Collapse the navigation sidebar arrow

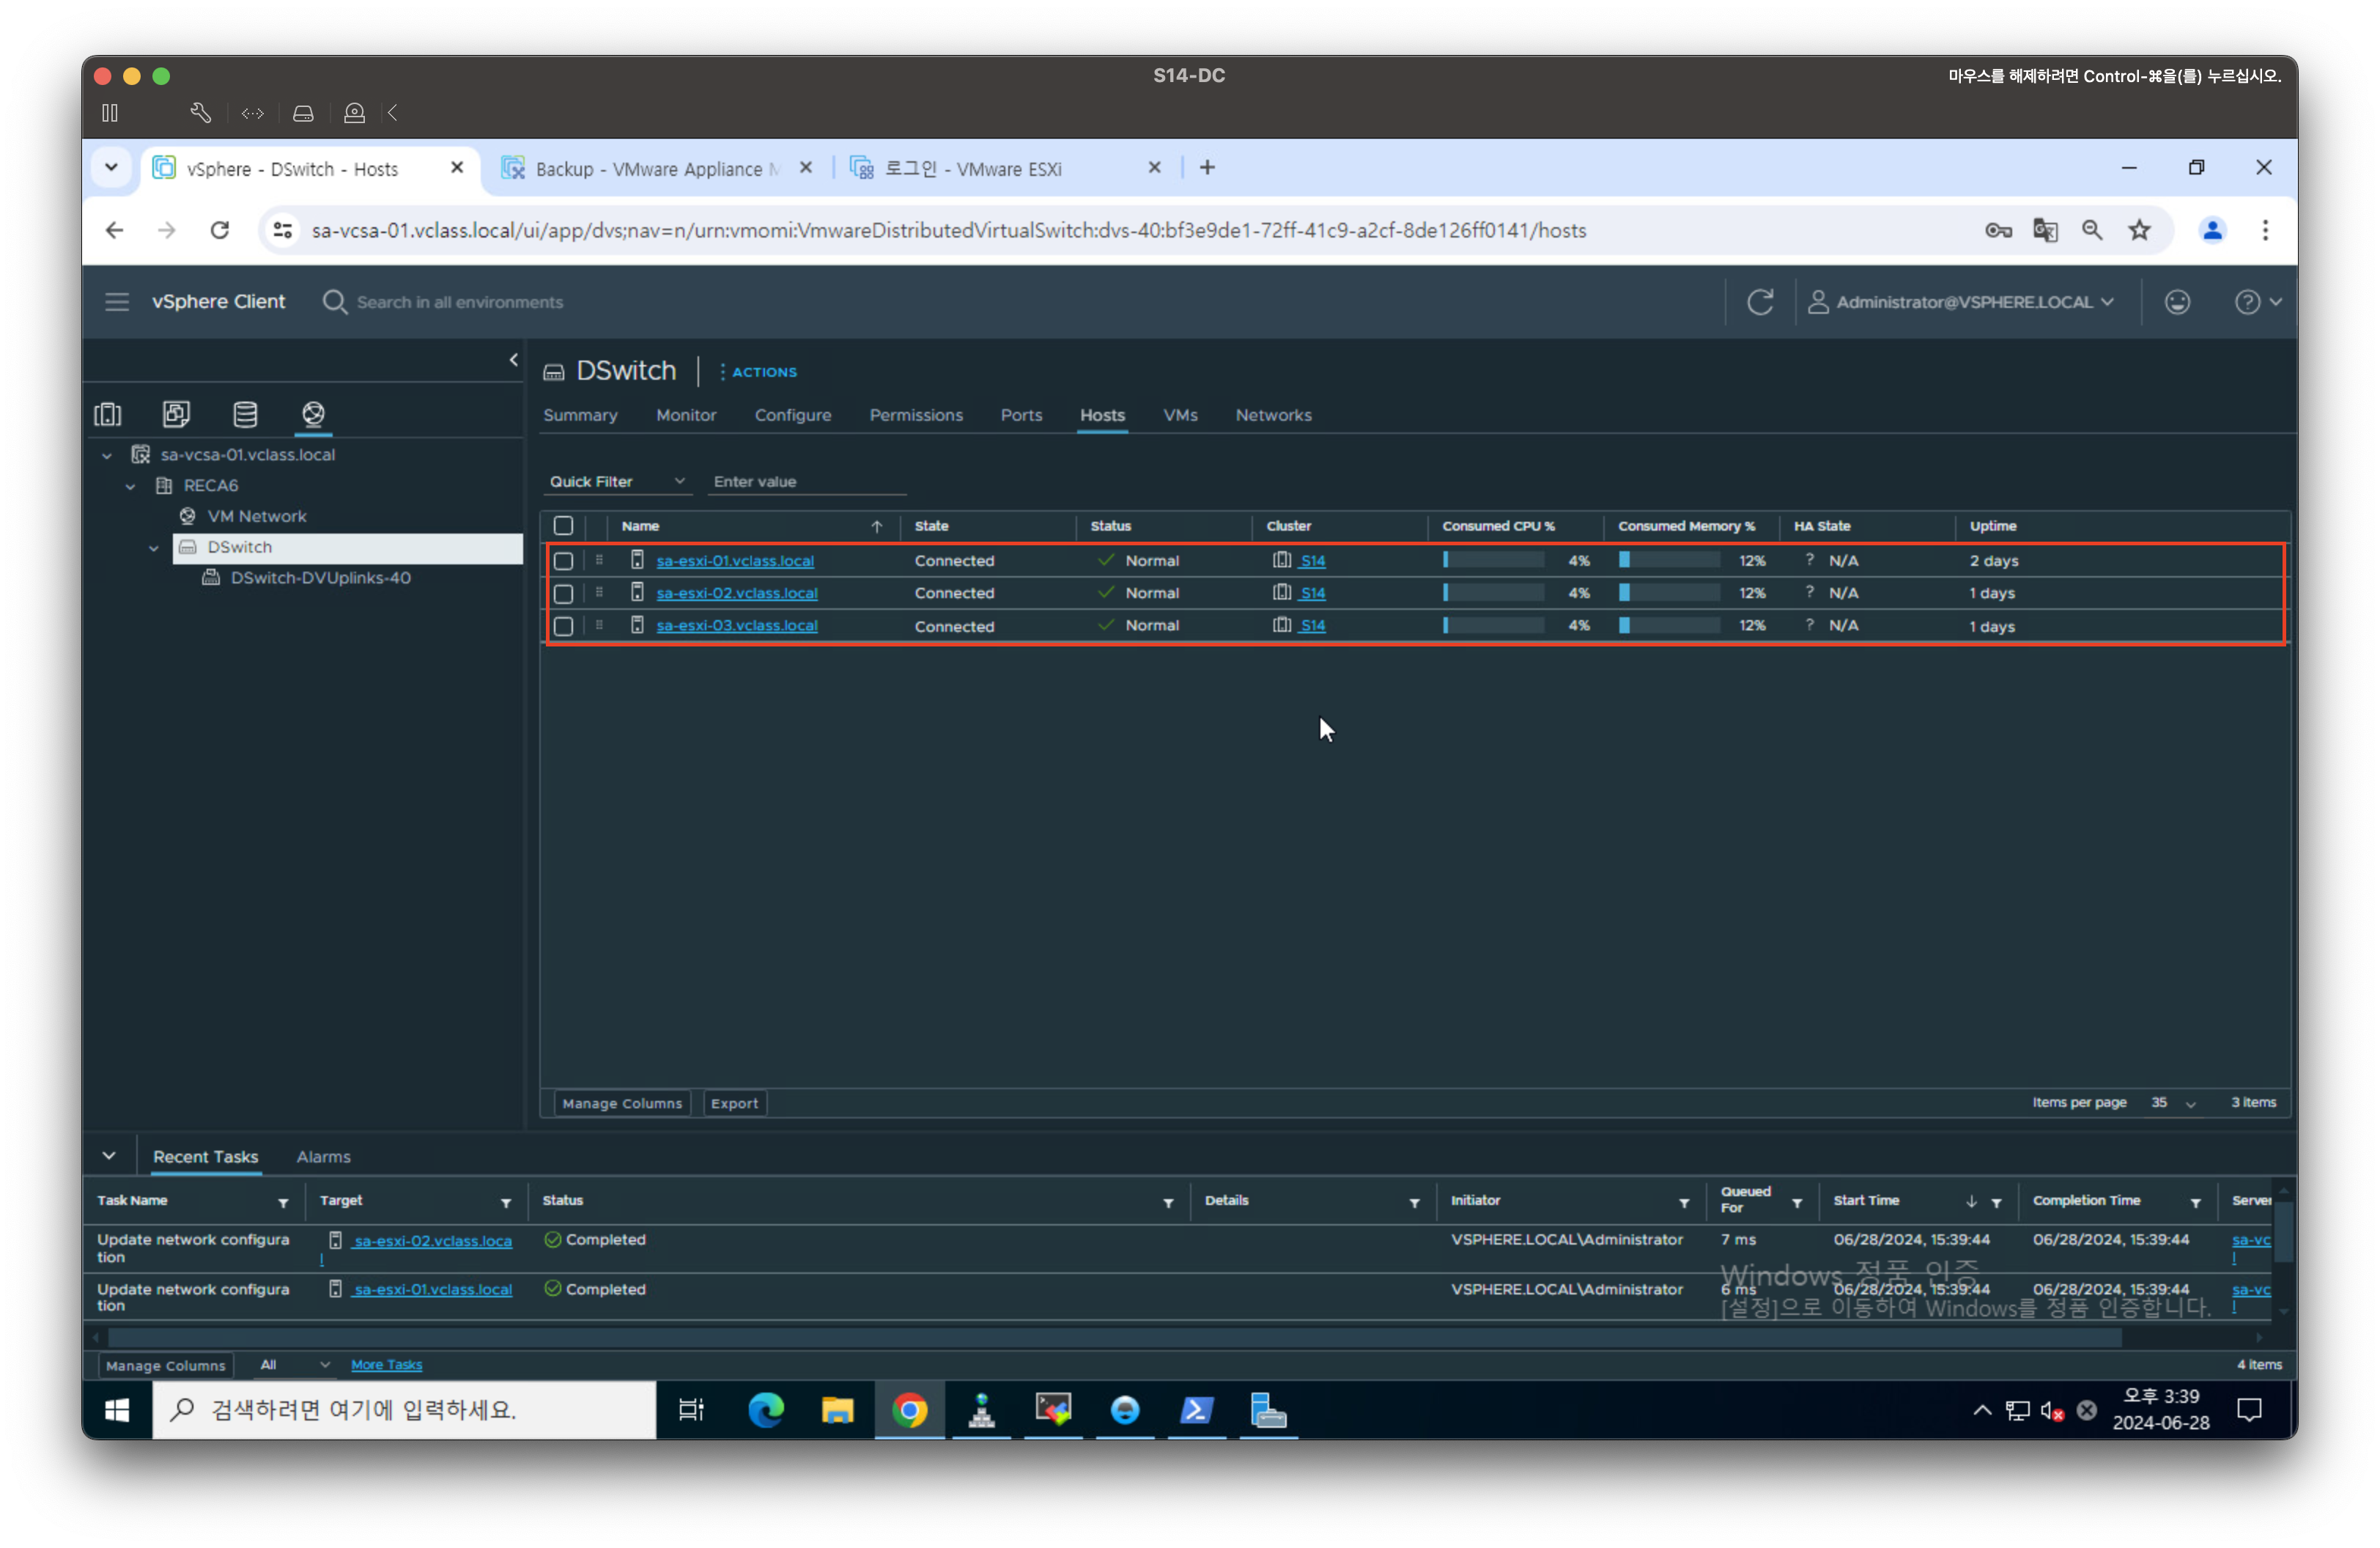pos(514,360)
